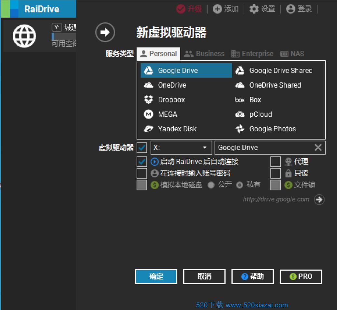Click the 新虚拟驱动器 heading
Screen dimensions: 337x310
click(x=171, y=33)
